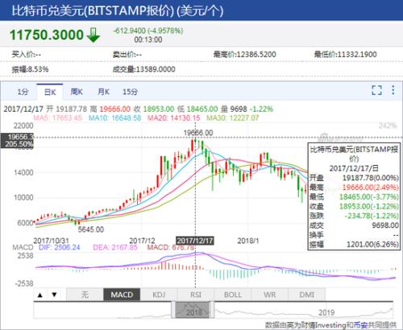Click the 2017/10/31 axis date label
Screen dimensions: 403x330
51,241
